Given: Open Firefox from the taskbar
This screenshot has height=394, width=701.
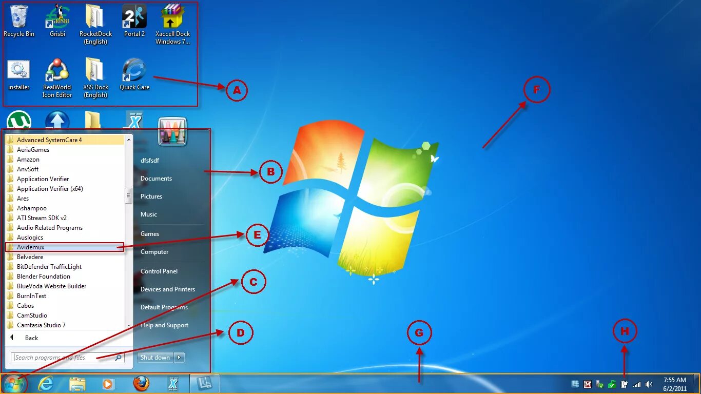Looking at the screenshot, I should [141, 383].
